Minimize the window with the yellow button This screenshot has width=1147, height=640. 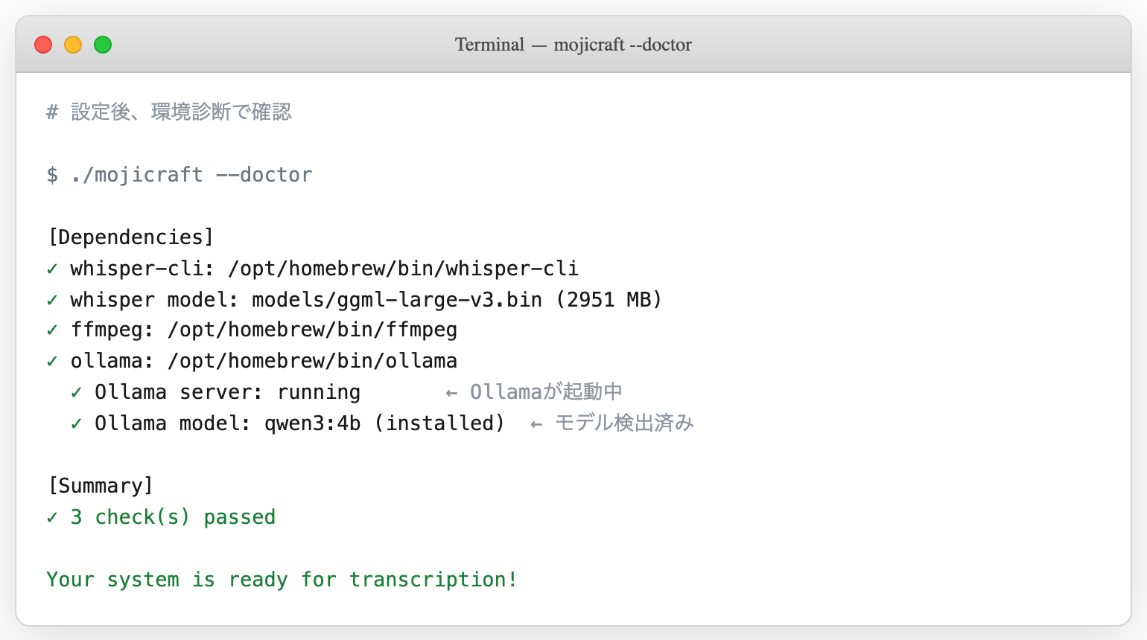pyautogui.click(x=73, y=45)
